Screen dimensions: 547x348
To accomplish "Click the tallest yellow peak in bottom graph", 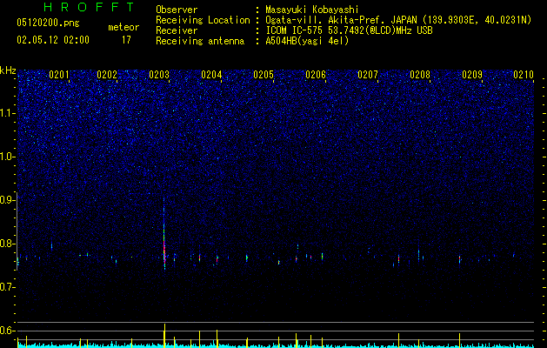I will [164, 335].
